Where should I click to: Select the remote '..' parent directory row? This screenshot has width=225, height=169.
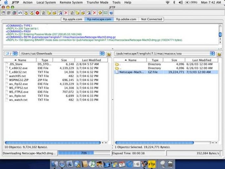click(166, 68)
